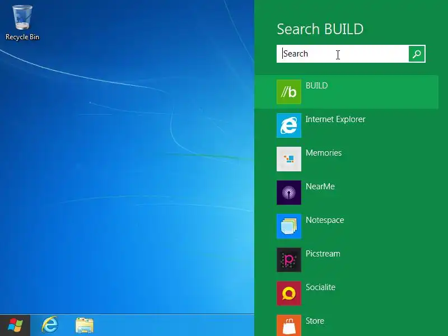Click the NearMe label text
The height and width of the screenshot is (336, 448).
click(320, 186)
